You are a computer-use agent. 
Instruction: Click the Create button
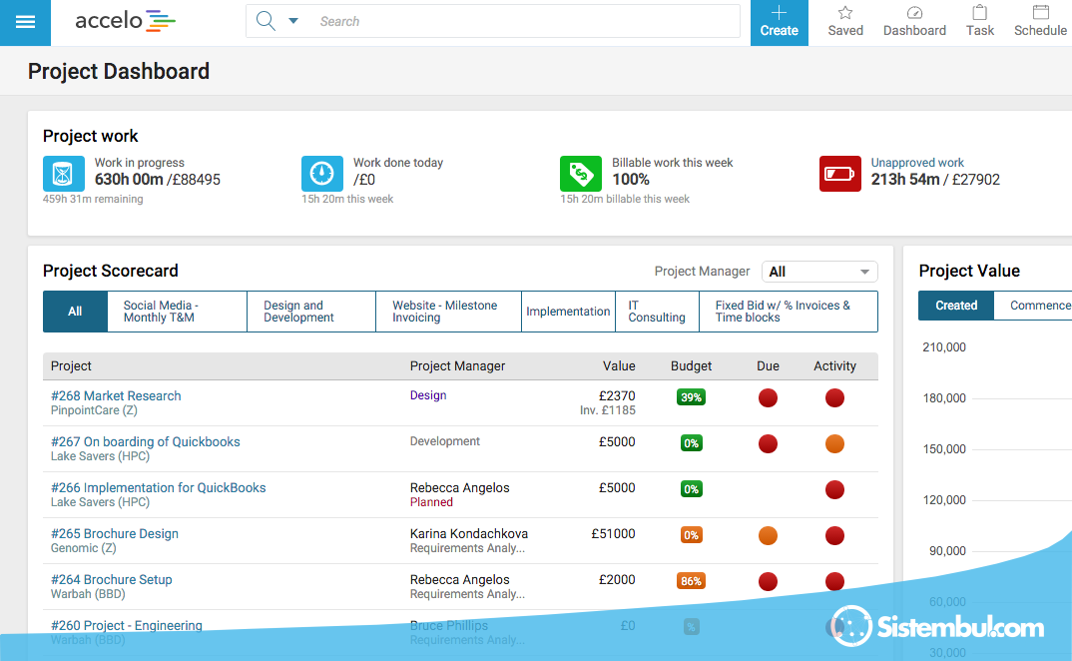pos(780,23)
